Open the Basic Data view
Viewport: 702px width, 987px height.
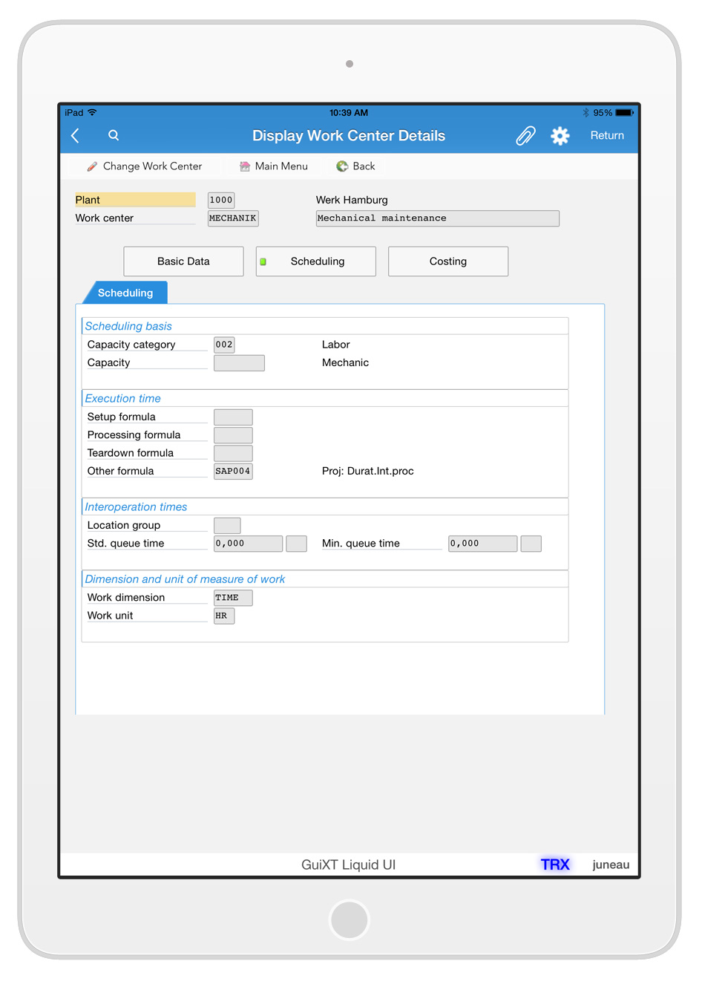[183, 261]
